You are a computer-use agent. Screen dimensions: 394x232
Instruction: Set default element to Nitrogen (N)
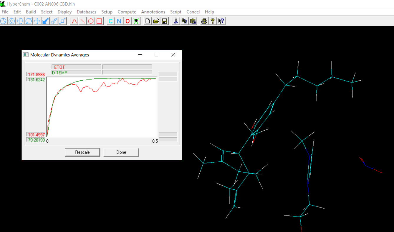click(119, 21)
